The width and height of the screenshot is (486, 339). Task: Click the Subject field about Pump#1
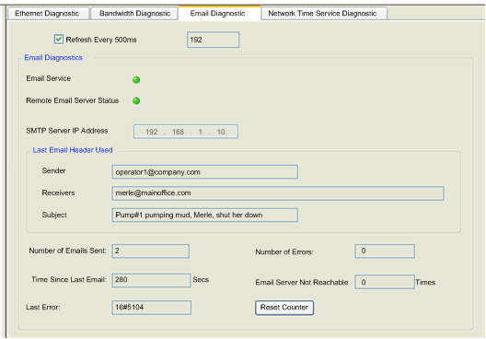[205, 215]
